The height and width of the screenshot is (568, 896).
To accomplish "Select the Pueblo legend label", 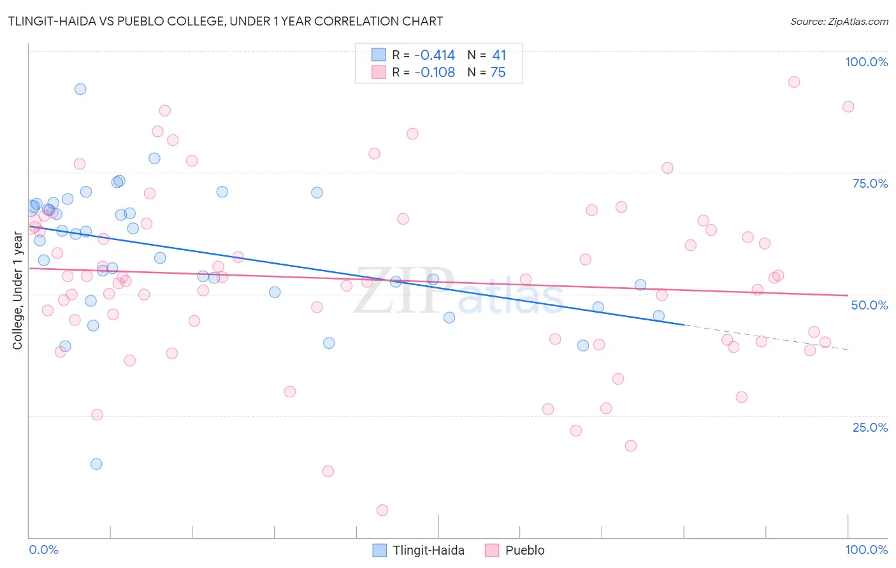I will click(525, 550).
